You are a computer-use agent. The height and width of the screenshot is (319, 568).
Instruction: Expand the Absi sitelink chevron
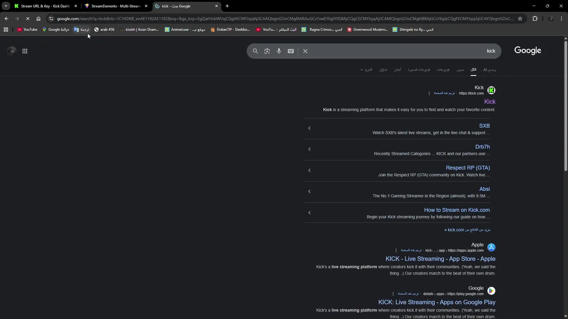[309, 191]
